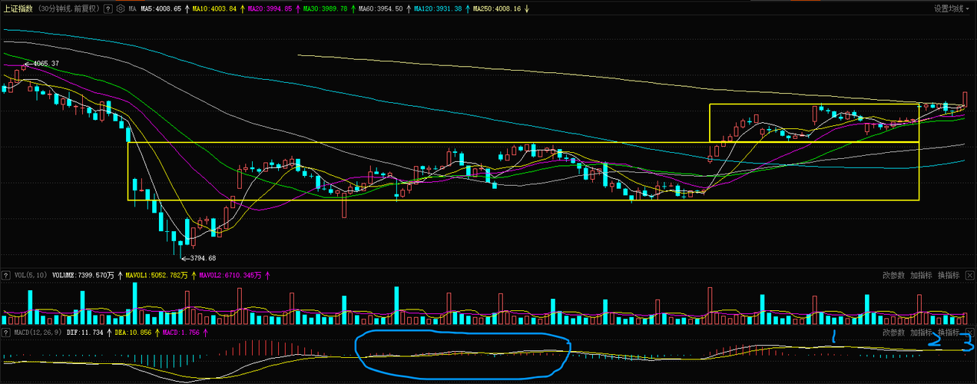Click the MAVOL1:5052.782万 readout

click(156, 275)
